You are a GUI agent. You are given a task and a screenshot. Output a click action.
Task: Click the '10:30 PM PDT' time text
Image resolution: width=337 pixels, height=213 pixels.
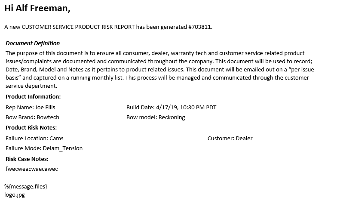tap(198, 108)
